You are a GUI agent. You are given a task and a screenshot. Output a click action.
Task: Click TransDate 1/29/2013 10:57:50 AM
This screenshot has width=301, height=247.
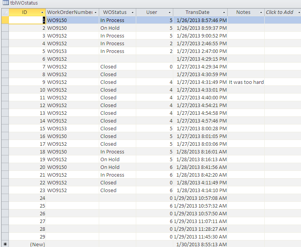(x=200, y=213)
